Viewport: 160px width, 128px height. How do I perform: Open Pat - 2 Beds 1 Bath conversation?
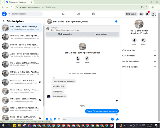(21, 100)
